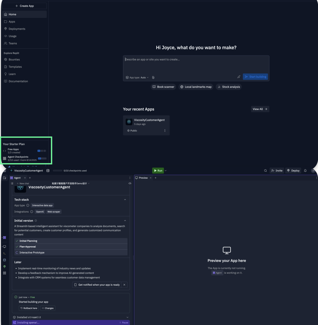Start a New chat
This screenshot has width=318, height=325.
point(23,184)
